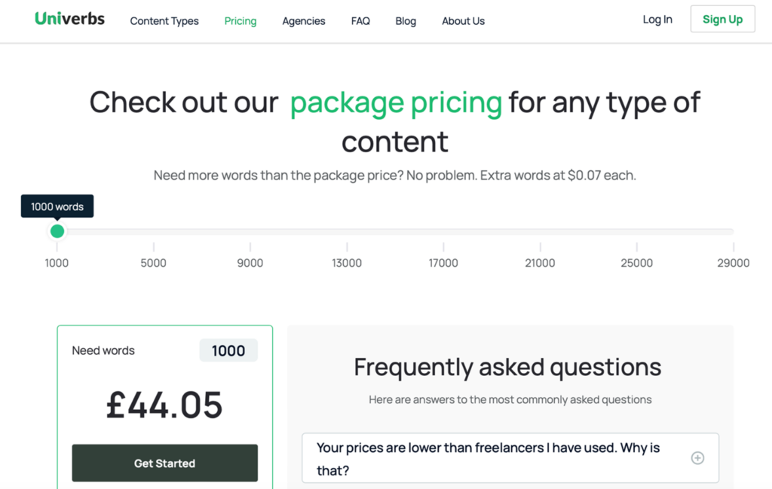This screenshot has height=489, width=772.
Task: Click the Sign Up button
Action: click(x=723, y=19)
